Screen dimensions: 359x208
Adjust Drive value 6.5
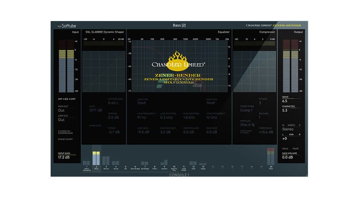285,101
